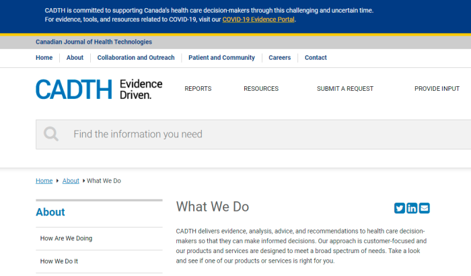Share page on Twitter icon
471x276 pixels.
pyautogui.click(x=399, y=208)
